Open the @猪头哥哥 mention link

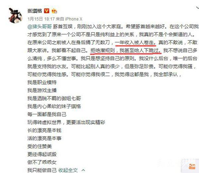point(39,27)
